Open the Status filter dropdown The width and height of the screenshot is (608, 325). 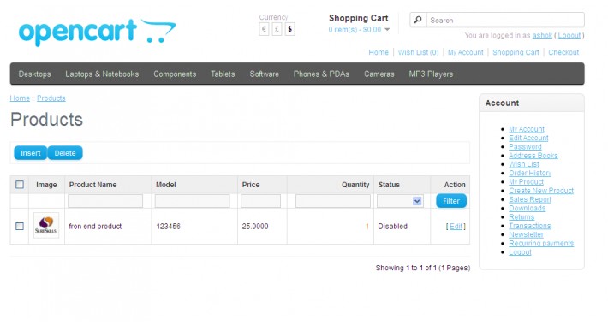point(400,201)
